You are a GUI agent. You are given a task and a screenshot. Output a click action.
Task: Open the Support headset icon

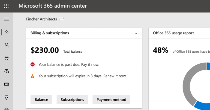click(7, 97)
